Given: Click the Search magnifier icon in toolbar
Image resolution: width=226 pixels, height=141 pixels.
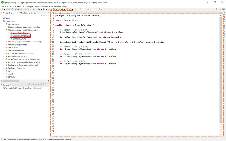Looking at the screenshot, I should point(217,9).
